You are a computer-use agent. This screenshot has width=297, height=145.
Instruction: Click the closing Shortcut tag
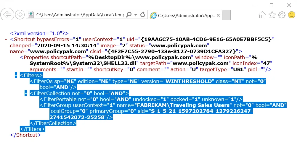25,135
